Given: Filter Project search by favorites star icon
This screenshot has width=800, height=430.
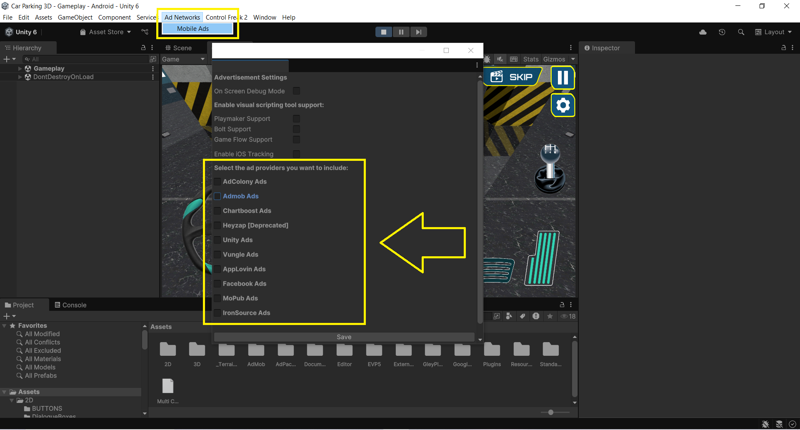Looking at the screenshot, I should (x=550, y=316).
